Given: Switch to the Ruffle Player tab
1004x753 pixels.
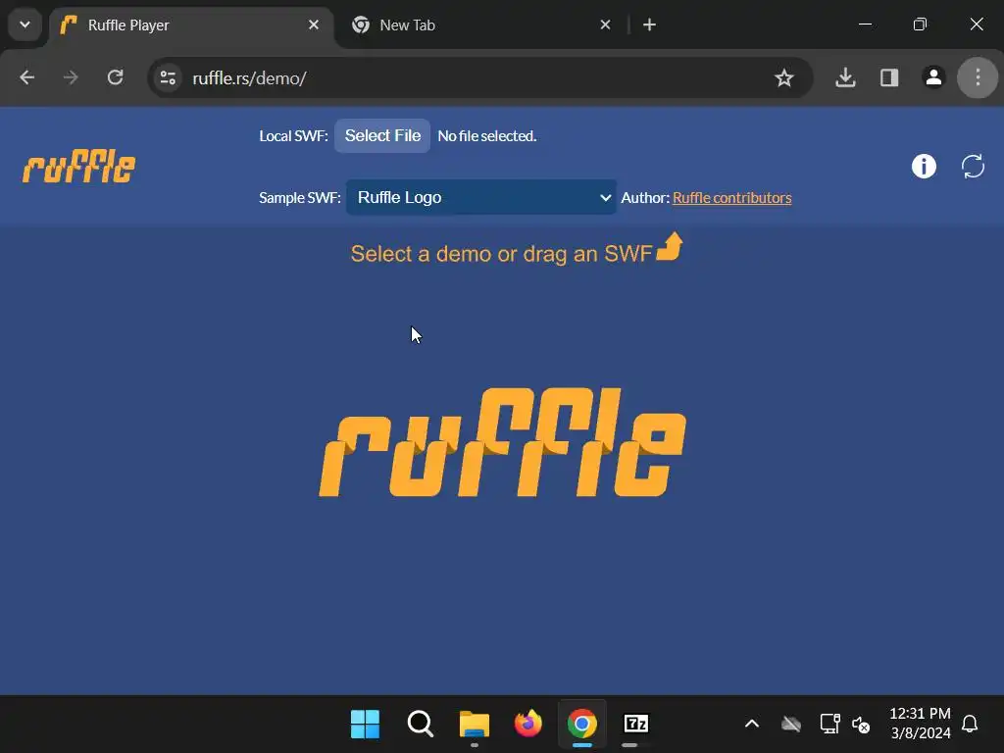Looking at the screenshot, I should (191, 25).
